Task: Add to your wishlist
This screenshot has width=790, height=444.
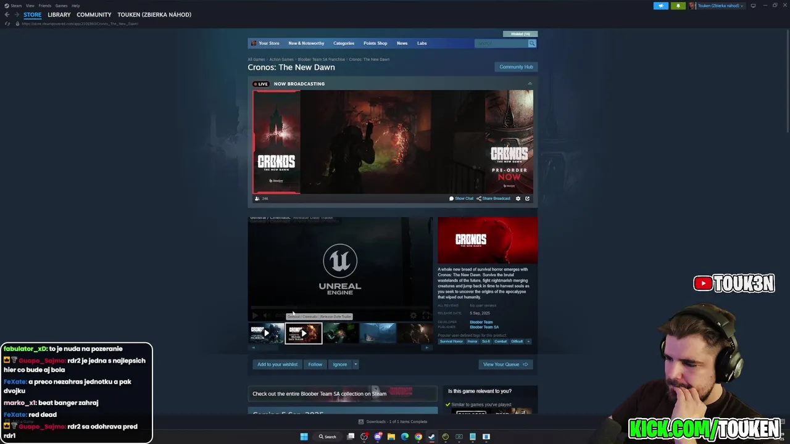Action: point(277,364)
